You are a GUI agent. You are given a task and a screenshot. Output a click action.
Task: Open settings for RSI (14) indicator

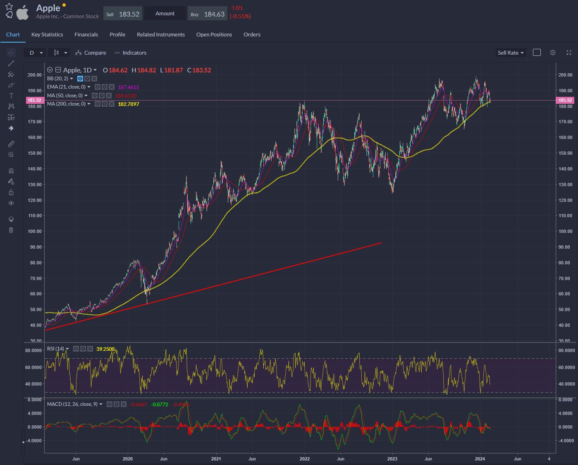click(x=83, y=349)
